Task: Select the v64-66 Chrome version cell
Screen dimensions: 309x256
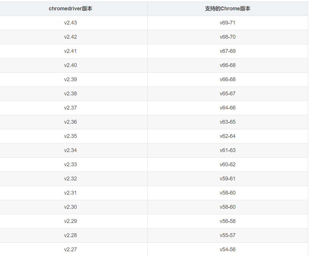Action: [227, 108]
